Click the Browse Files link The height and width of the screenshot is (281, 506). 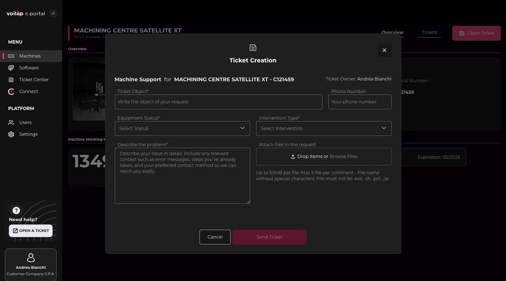click(x=344, y=157)
